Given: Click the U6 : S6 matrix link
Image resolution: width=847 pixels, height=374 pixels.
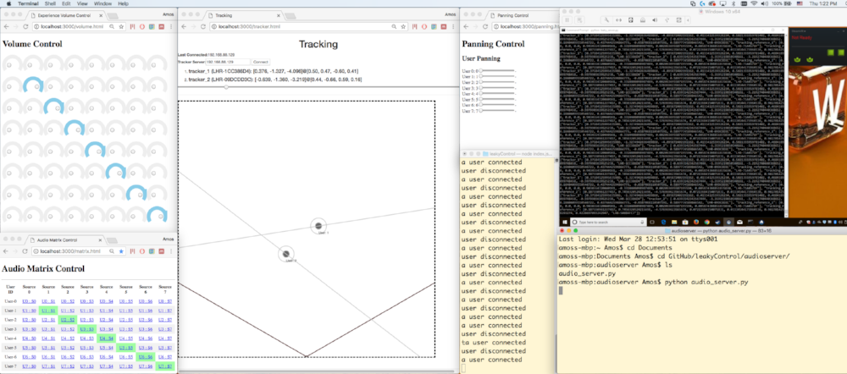Looking at the screenshot, I should (x=146, y=357).
